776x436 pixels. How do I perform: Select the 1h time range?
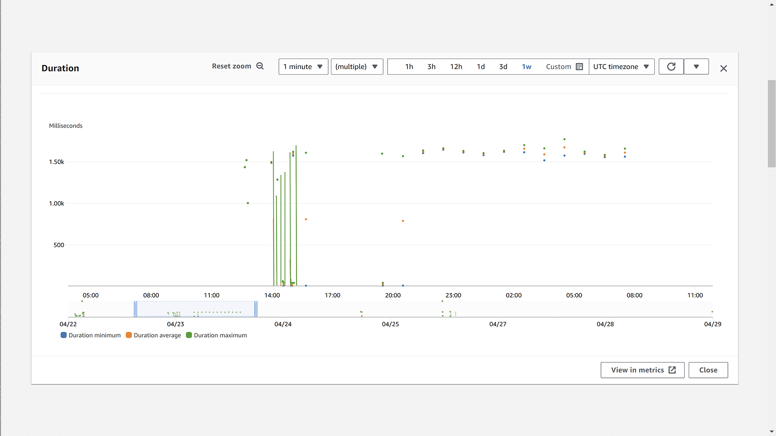click(x=409, y=67)
